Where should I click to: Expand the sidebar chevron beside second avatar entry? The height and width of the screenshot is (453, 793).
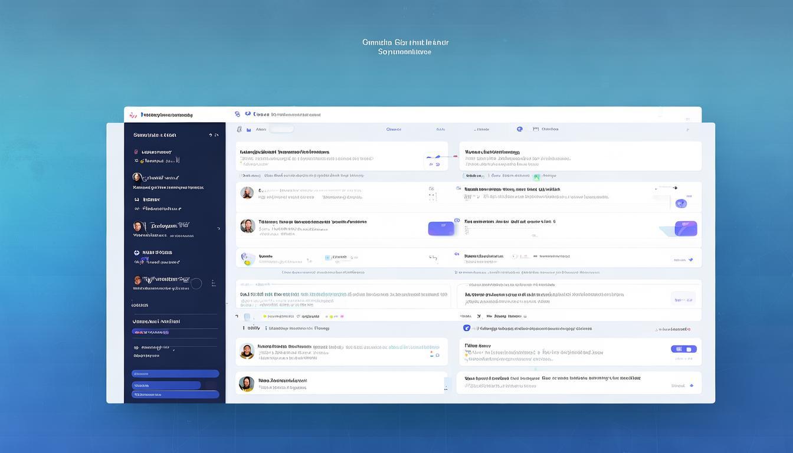[218, 228]
